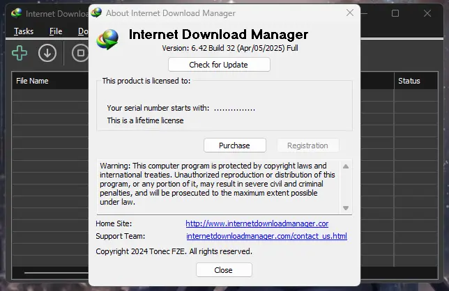Click 'Your serial number starts with:' text

pos(158,108)
